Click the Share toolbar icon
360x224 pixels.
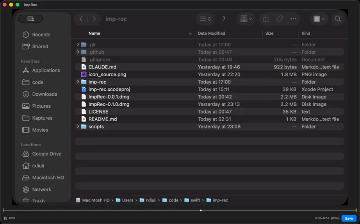(x=266, y=19)
